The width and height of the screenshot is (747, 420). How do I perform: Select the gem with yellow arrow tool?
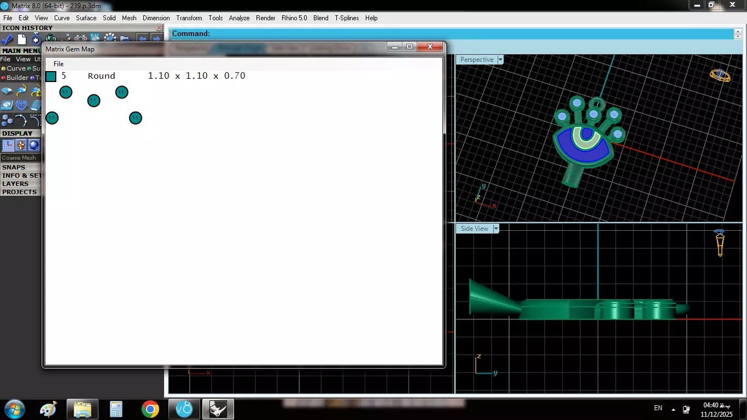coord(22,91)
